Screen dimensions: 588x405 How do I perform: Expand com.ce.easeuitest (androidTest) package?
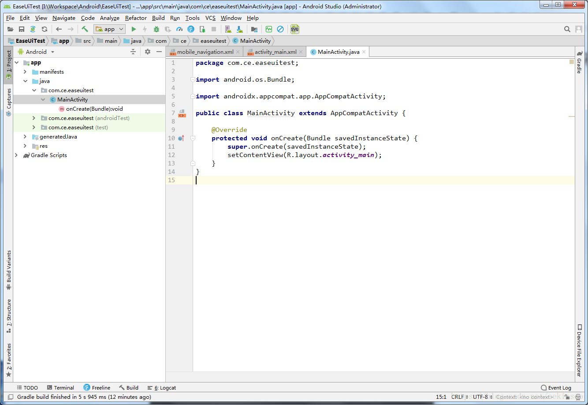[x=34, y=118]
